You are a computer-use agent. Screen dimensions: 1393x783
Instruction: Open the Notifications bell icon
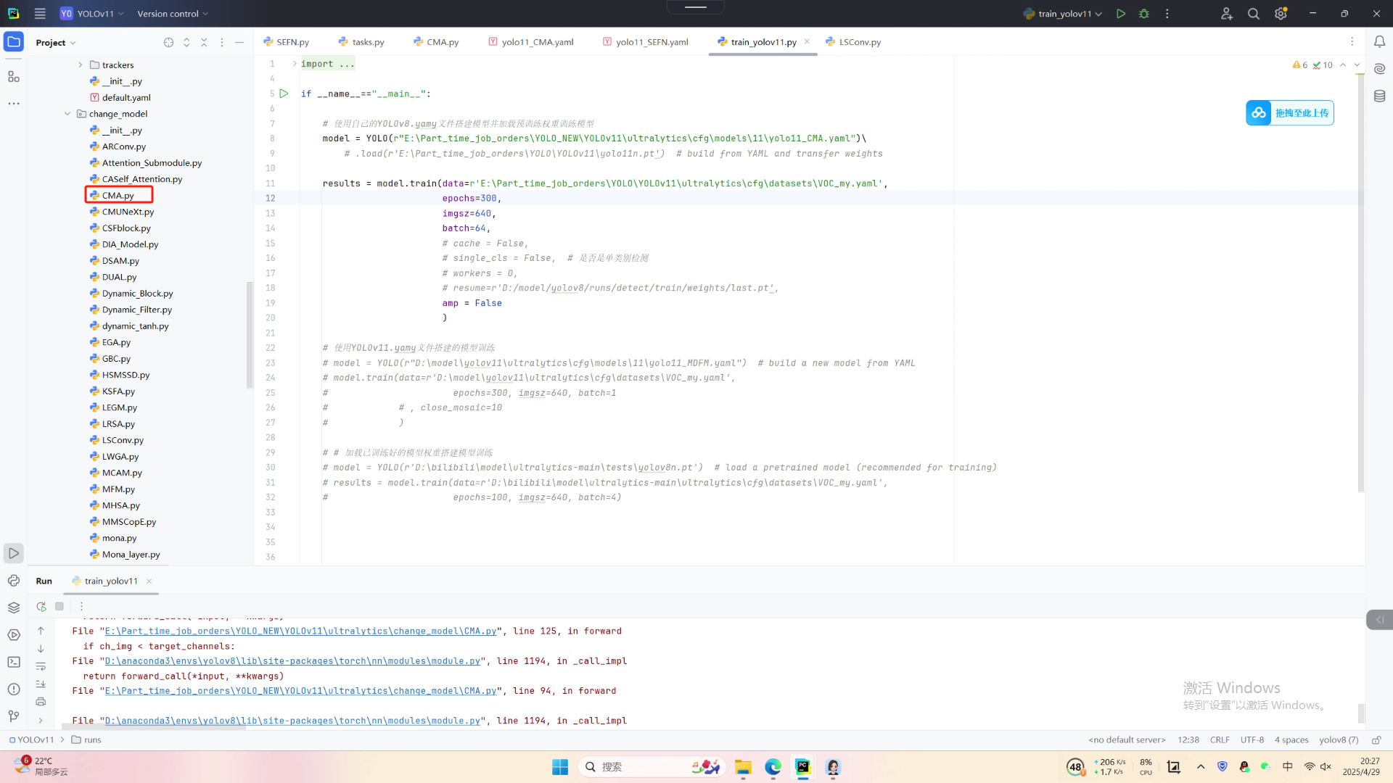pyautogui.click(x=1379, y=42)
